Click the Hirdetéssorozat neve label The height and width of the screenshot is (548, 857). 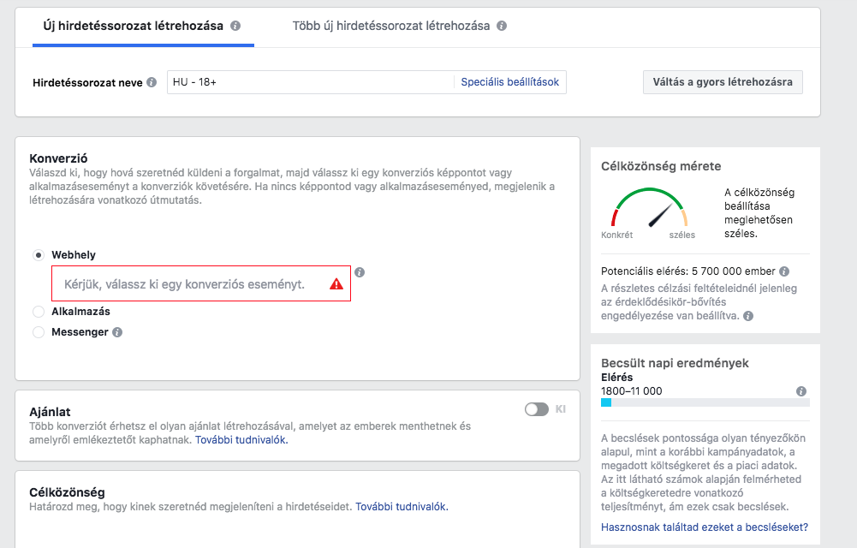[x=87, y=82]
